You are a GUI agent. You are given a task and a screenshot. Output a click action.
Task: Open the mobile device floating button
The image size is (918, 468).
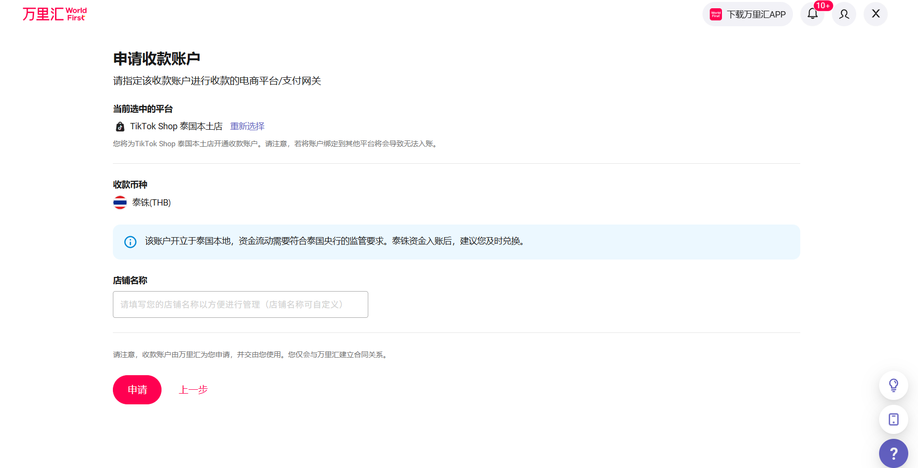(894, 419)
